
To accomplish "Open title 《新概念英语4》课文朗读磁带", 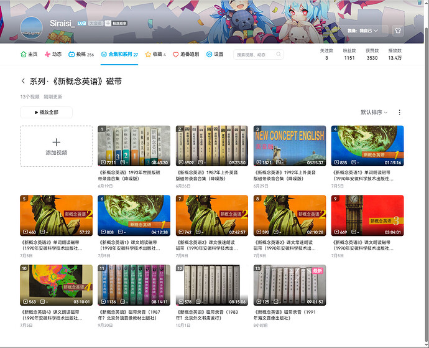I will click(52, 315).
